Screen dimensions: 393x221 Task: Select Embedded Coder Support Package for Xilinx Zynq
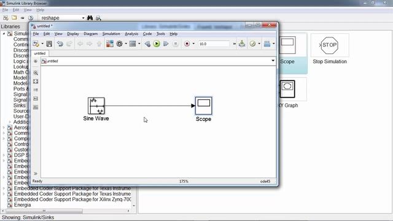click(72, 200)
